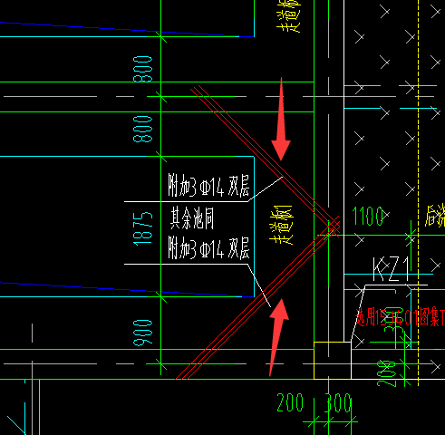Select the vertical green 200 dimension near column
This screenshot has height=435, width=445.
387,373
